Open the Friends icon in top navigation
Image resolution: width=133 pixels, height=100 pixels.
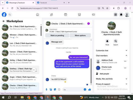(x=52, y=15)
